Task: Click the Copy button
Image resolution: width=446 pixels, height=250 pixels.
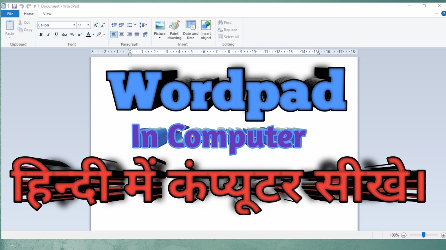Action: [x=25, y=30]
